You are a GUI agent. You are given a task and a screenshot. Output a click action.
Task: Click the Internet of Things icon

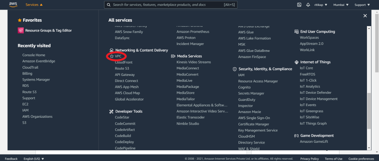click(x=296, y=62)
